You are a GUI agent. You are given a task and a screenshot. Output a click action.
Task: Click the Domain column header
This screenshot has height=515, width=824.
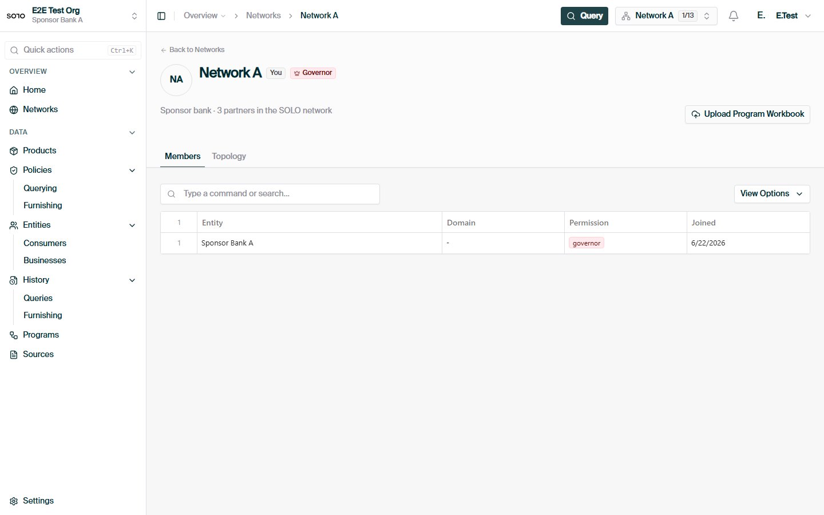(x=503, y=223)
